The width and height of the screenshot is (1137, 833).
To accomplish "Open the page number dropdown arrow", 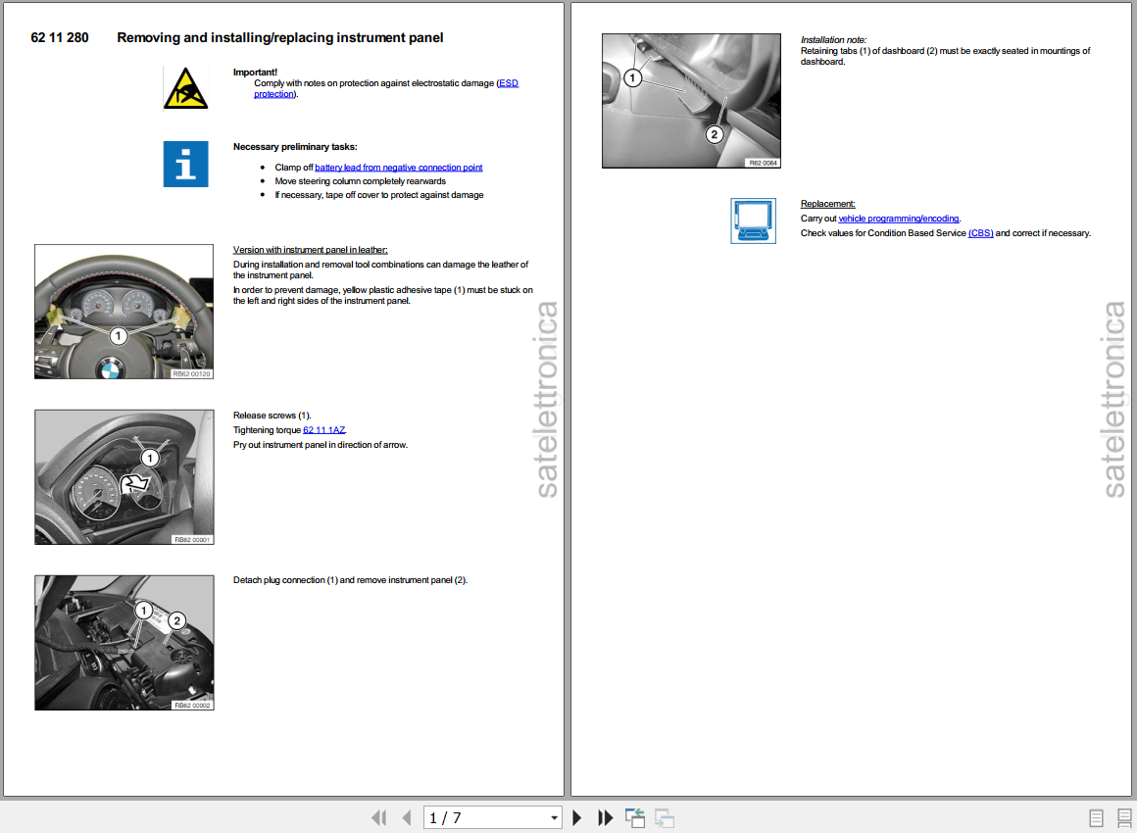I will pyautogui.click(x=554, y=817).
